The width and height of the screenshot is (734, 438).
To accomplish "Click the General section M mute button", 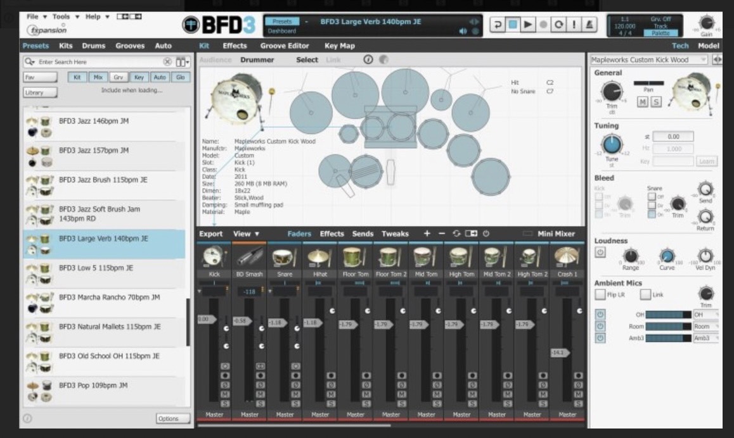I will 642,102.
